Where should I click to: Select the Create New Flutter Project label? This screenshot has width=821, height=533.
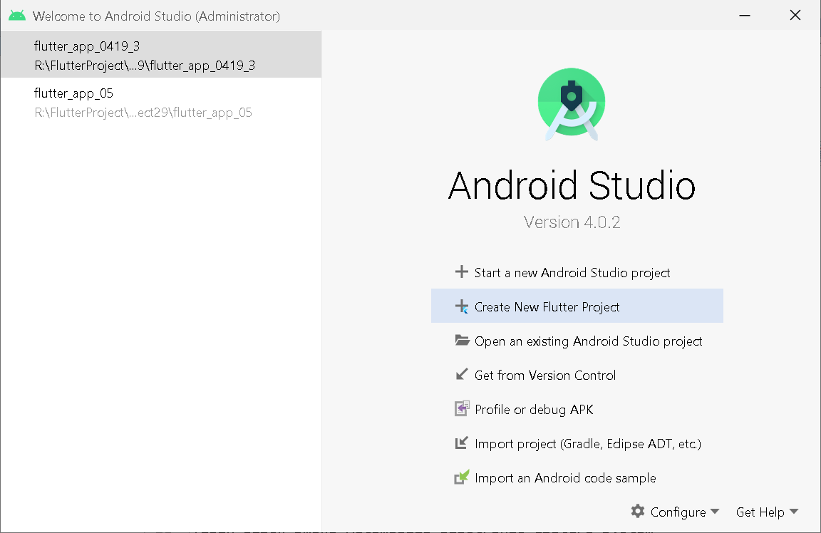click(x=547, y=307)
